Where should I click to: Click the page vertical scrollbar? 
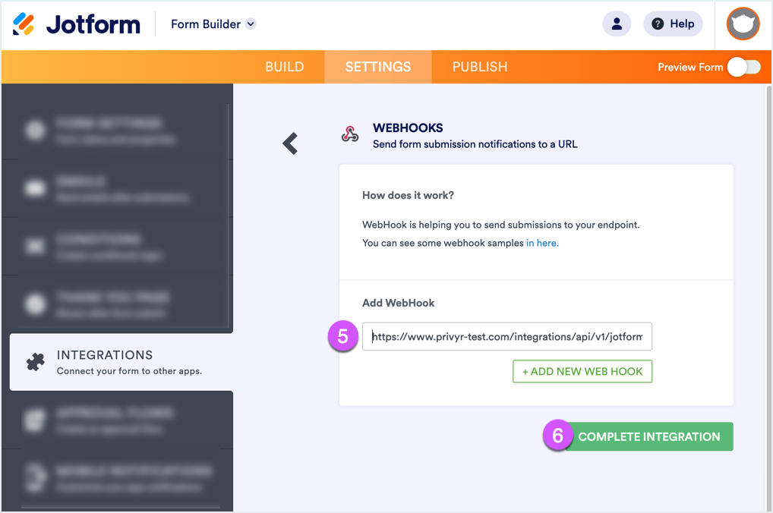pyautogui.click(x=768, y=297)
